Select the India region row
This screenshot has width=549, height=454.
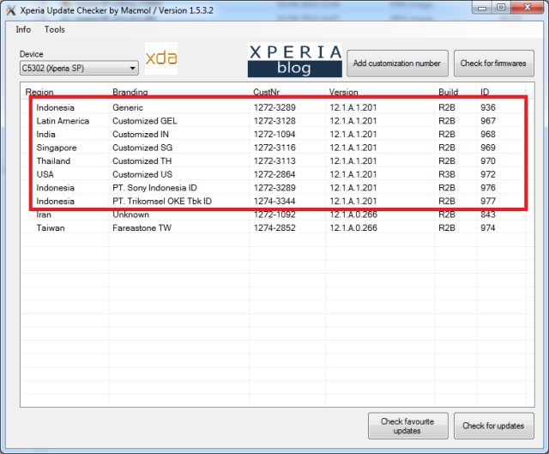pos(274,134)
